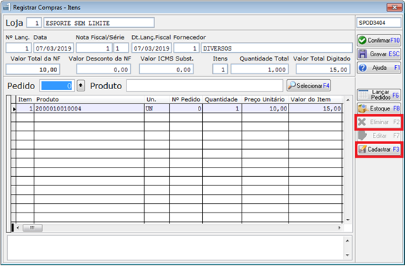Click the SPOD3404 code field
The height and width of the screenshot is (266, 405).
coord(379,23)
